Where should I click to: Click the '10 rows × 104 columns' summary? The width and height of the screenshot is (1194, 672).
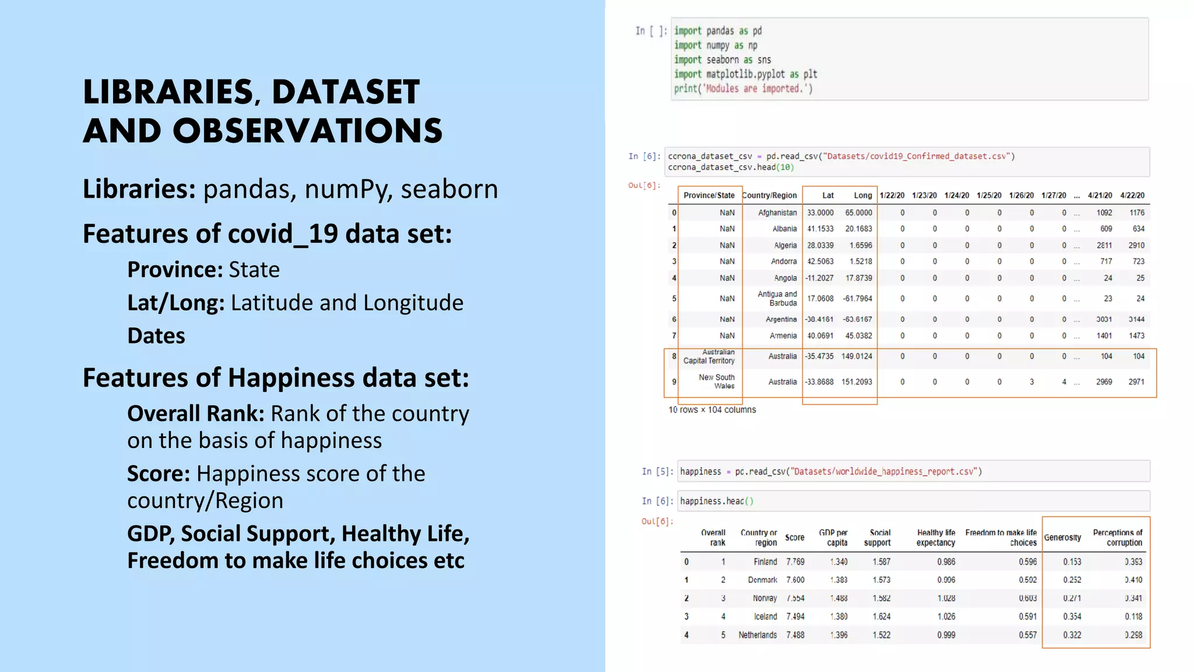click(712, 409)
